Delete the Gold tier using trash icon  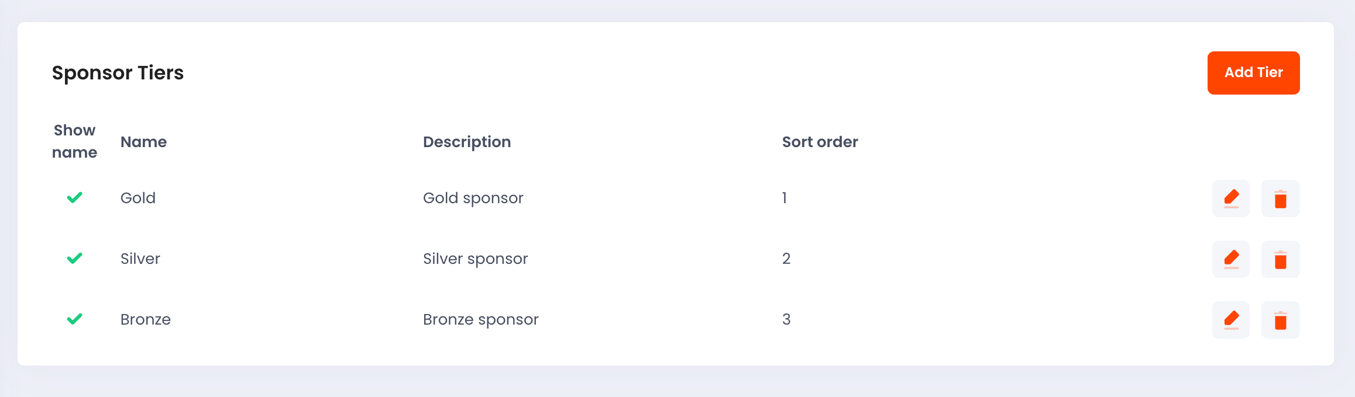coord(1281,198)
